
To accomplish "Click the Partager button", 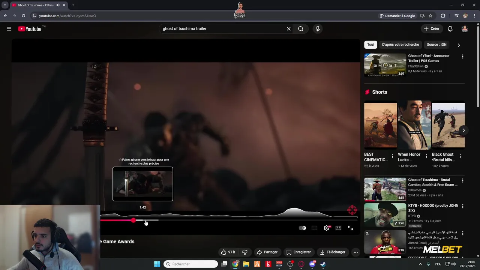I will pos(267,252).
